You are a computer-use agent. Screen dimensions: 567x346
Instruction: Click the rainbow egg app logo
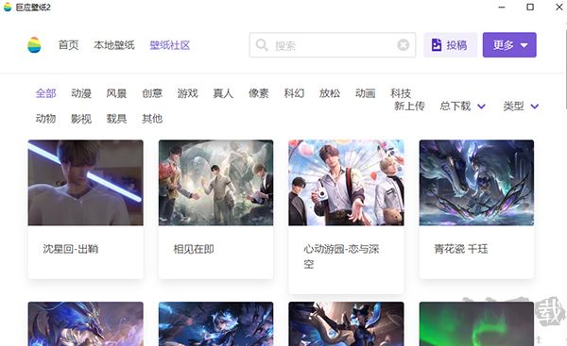click(34, 45)
